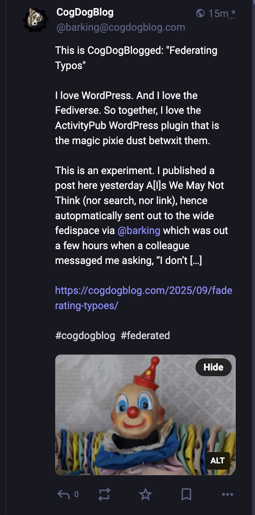Bookmark this CogDogBlog post
255x515 pixels.
click(186, 494)
